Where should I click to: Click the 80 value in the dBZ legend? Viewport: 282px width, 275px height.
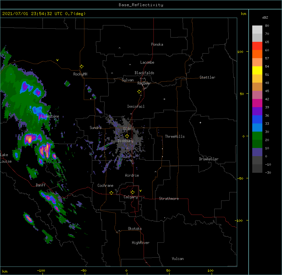267,26
